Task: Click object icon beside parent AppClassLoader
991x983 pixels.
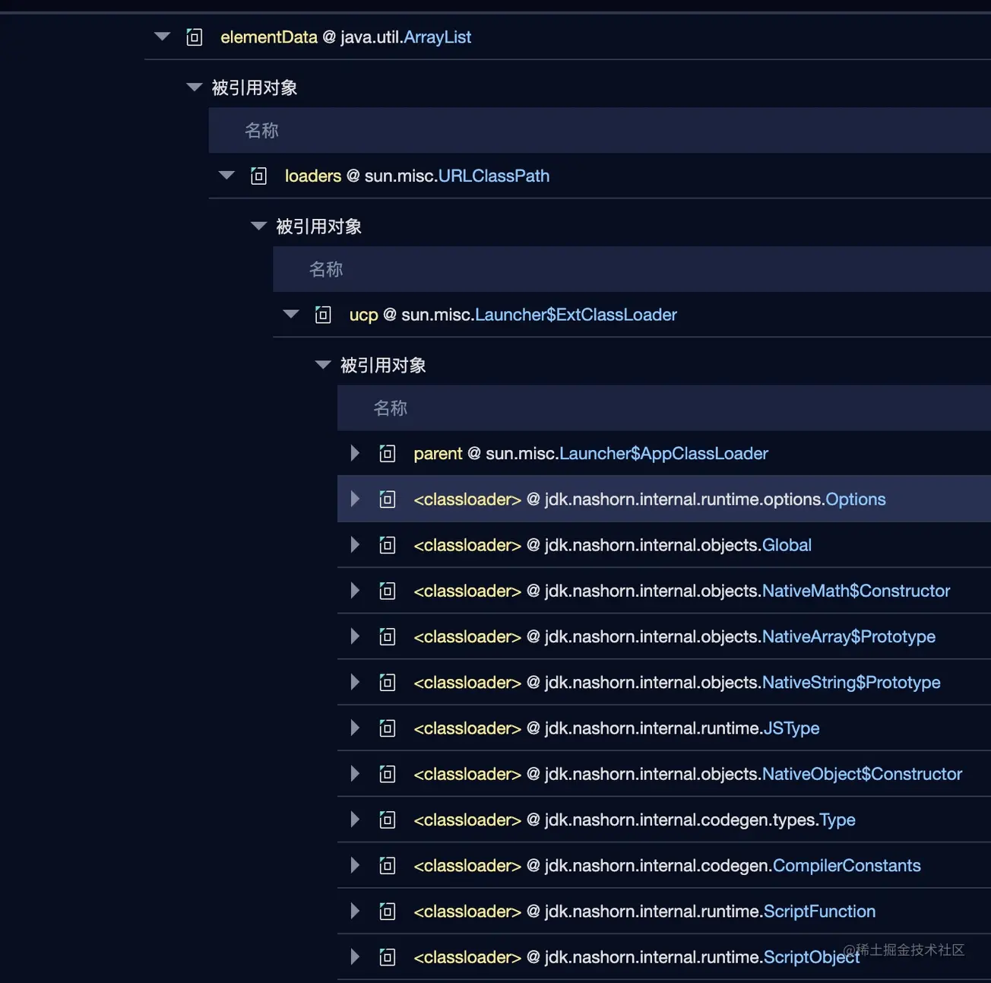Action: click(x=388, y=454)
